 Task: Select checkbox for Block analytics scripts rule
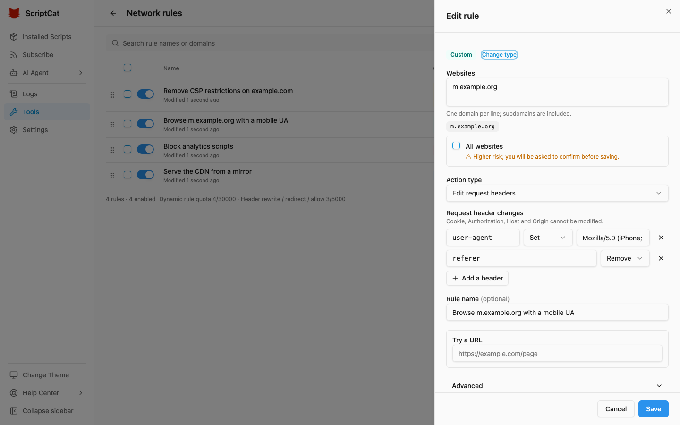(x=127, y=149)
